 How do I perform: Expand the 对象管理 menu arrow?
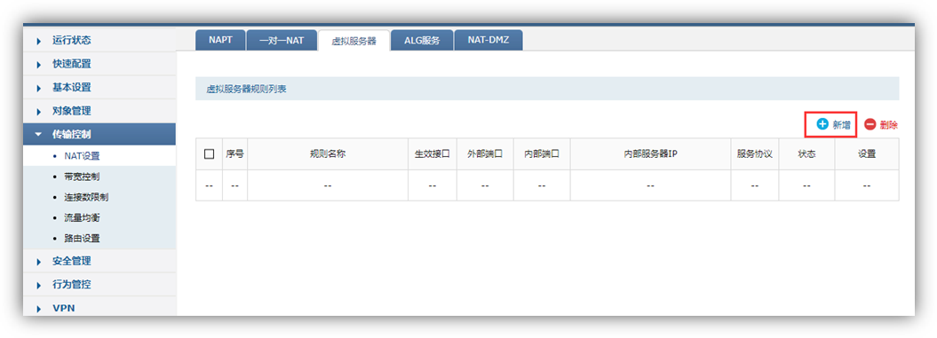pyautogui.click(x=39, y=112)
